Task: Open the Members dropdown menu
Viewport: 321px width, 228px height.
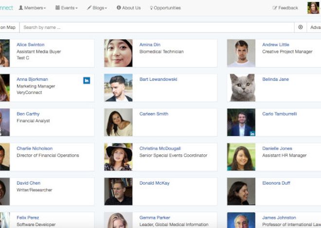Action: tap(32, 8)
